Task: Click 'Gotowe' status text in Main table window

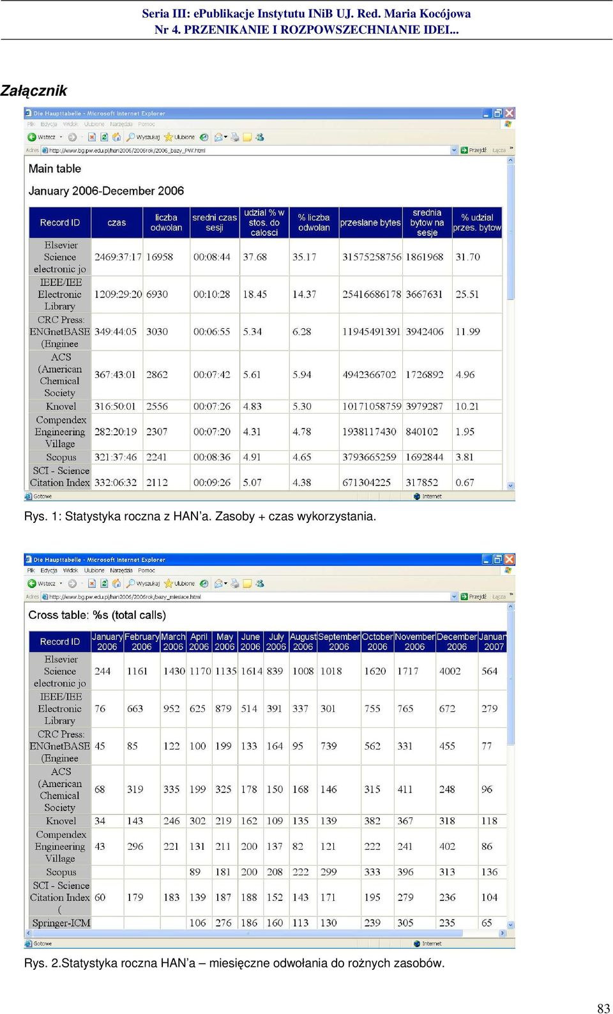Action: click(x=42, y=496)
